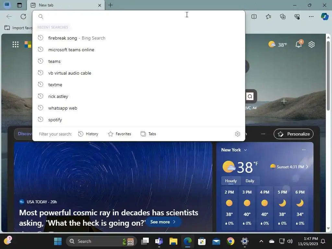Screen dimensions: 332x249
Task: Open File Explorer from taskbar
Action: point(173,241)
